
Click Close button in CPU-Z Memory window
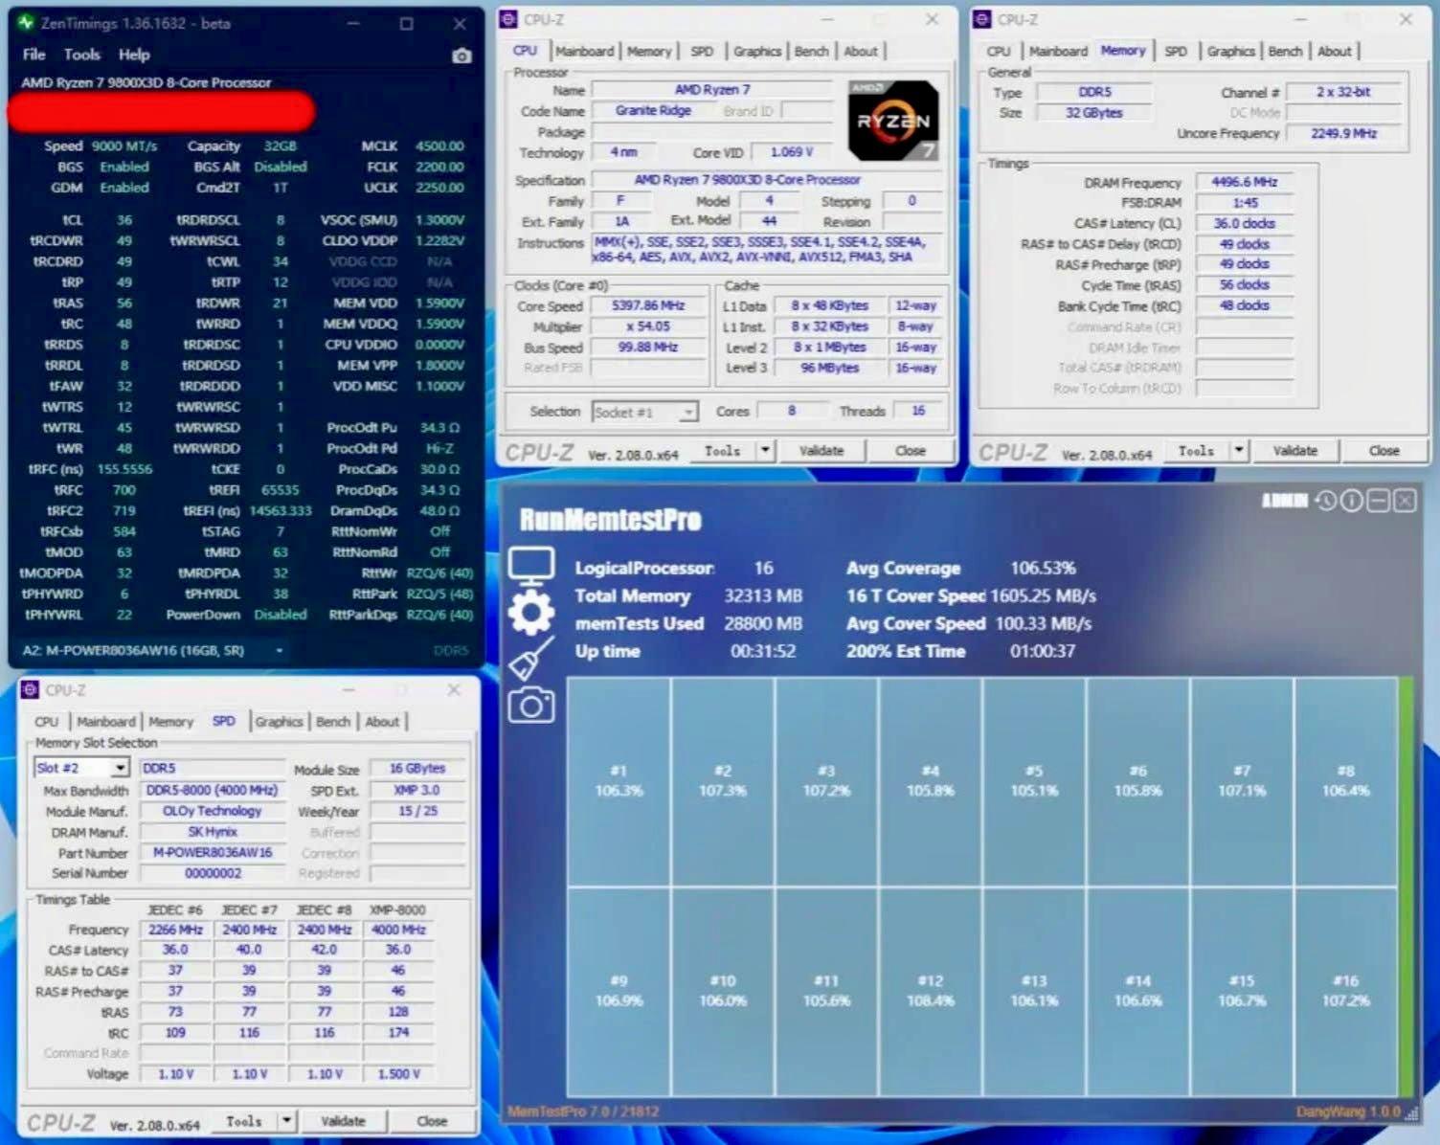(1384, 451)
